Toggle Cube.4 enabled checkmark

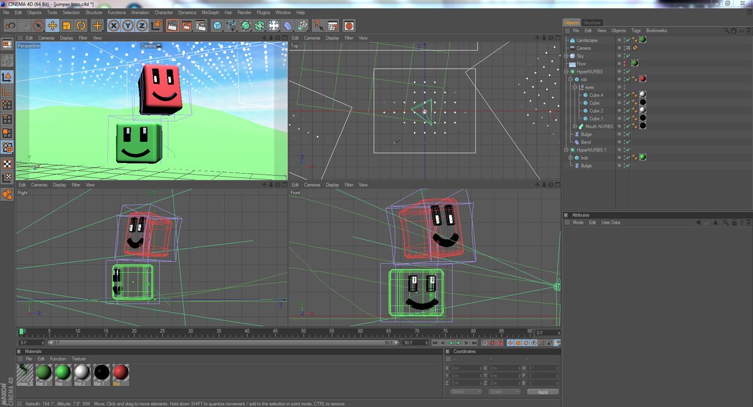point(627,95)
